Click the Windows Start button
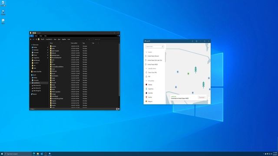278x156 pixels. (2, 154)
